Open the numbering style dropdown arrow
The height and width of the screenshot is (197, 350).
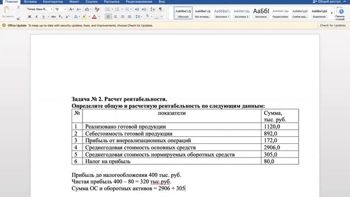click(x=122, y=9)
